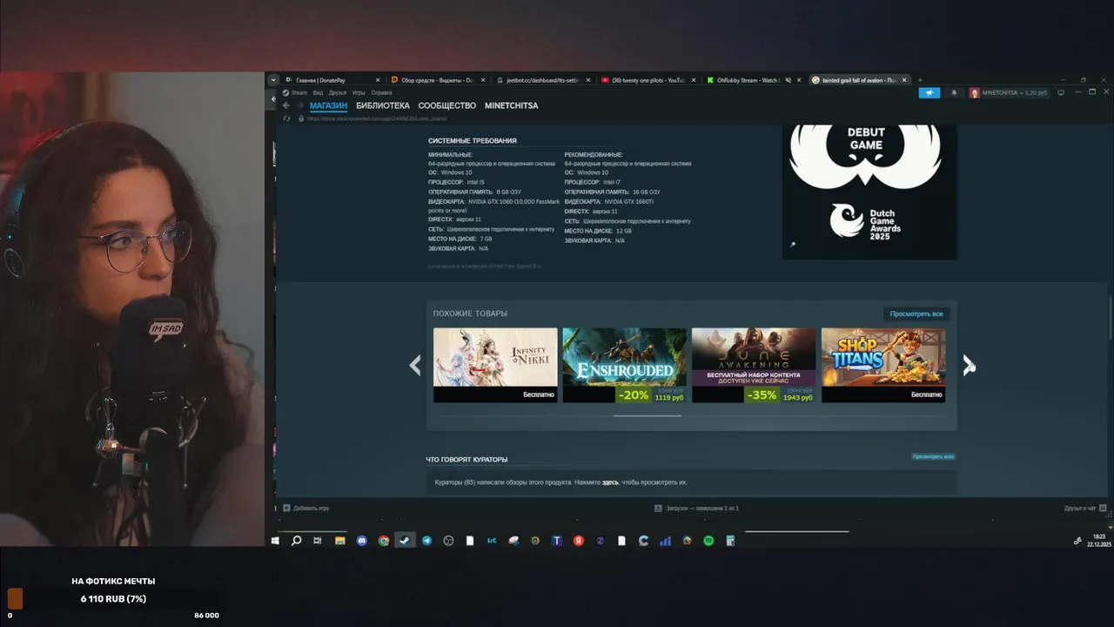
Task: Open Steam notifications bell
Action: (954, 92)
